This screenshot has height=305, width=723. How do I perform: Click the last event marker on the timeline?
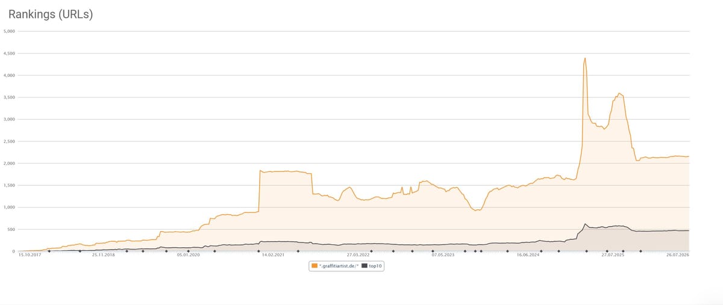[640, 251]
